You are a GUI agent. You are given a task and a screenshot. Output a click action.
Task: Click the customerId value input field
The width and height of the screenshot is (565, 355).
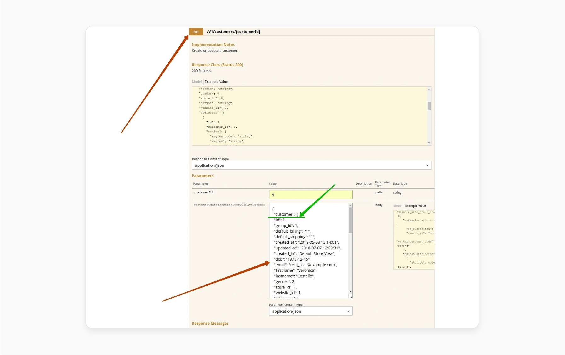(311, 195)
